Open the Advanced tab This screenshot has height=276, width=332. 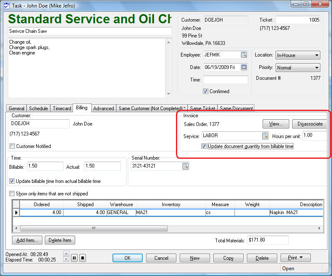[103, 108]
